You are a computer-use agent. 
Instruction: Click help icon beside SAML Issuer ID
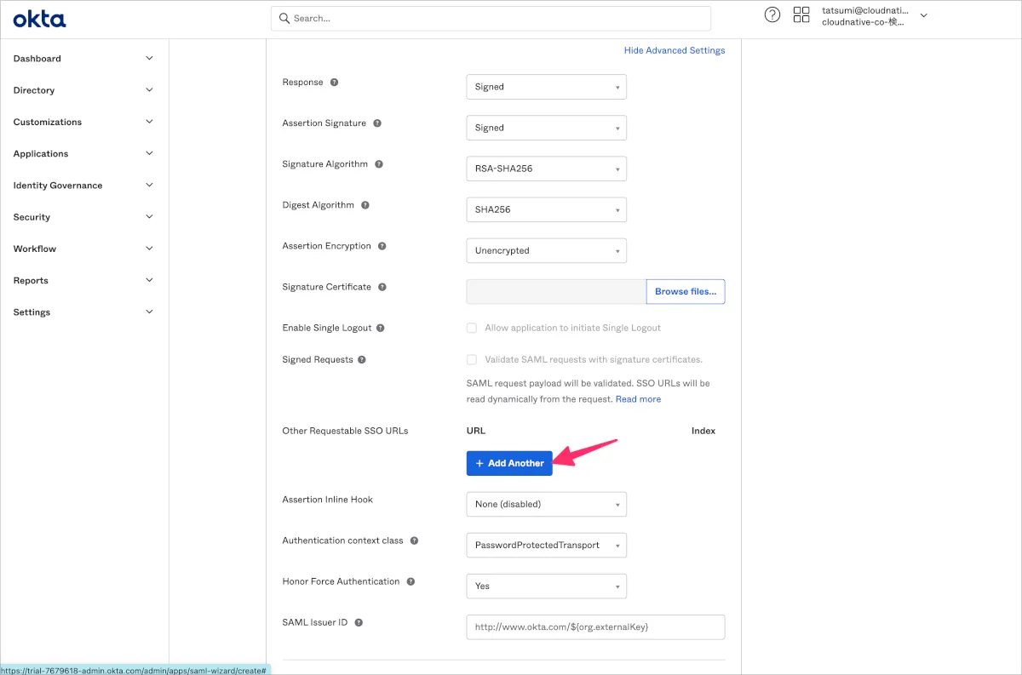click(359, 622)
